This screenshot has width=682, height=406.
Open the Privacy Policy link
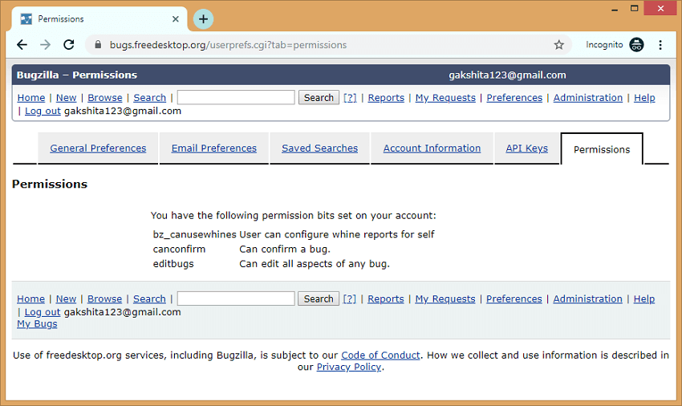click(x=349, y=367)
